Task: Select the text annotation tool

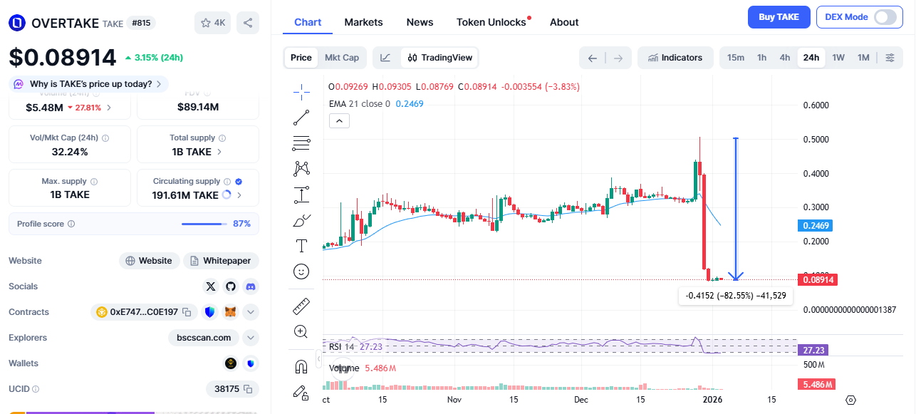Action: [x=301, y=245]
